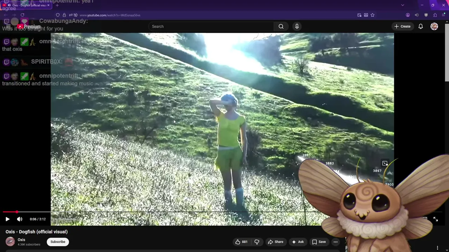Viewport: 449px width, 252px height.
Task: Click the miniplayer popout icon over the video
Action: (385, 163)
